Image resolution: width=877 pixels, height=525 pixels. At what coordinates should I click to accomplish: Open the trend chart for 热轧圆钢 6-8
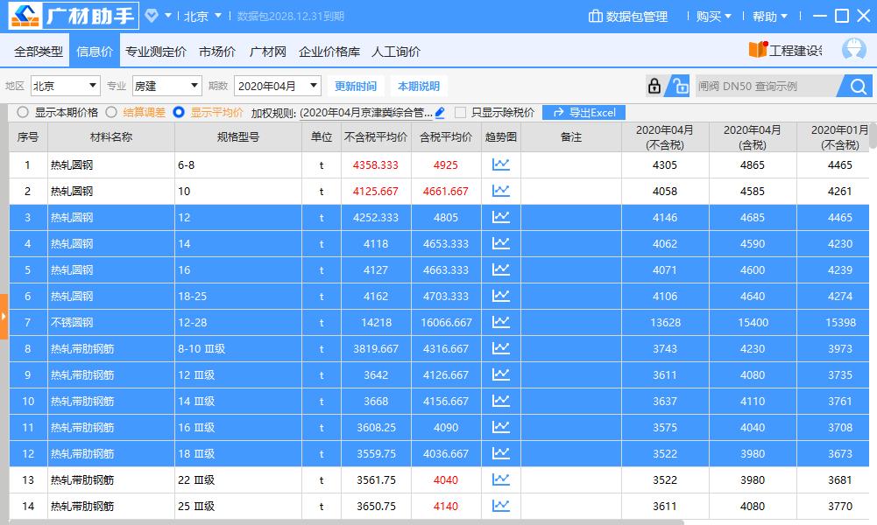[x=500, y=164]
